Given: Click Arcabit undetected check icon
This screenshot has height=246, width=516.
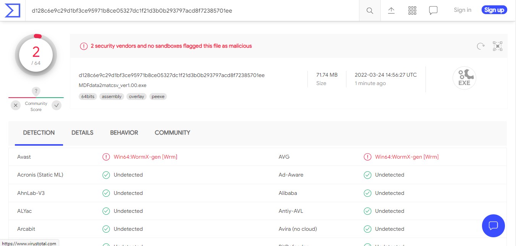Looking at the screenshot, I should click(x=106, y=229).
